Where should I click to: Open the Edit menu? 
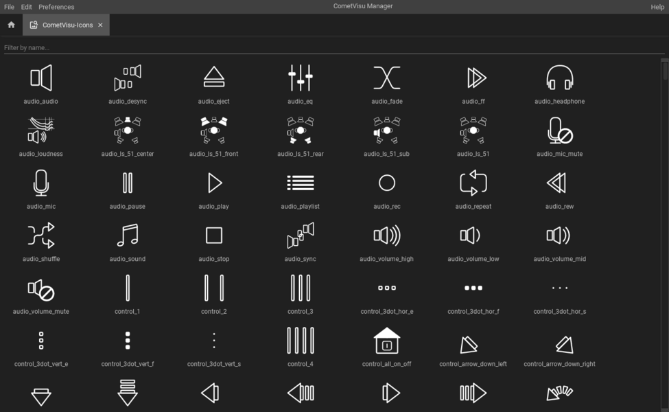point(27,7)
